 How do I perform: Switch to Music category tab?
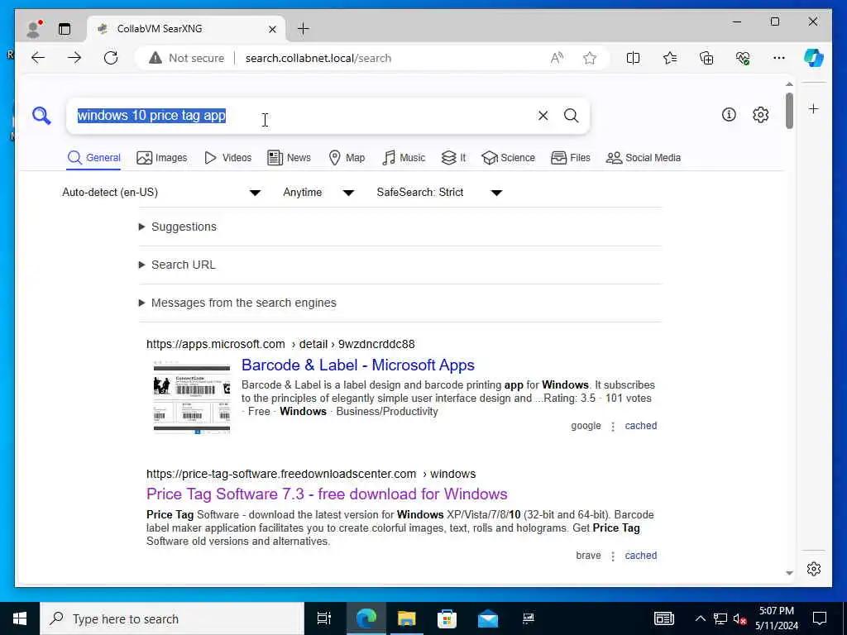[404, 158]
